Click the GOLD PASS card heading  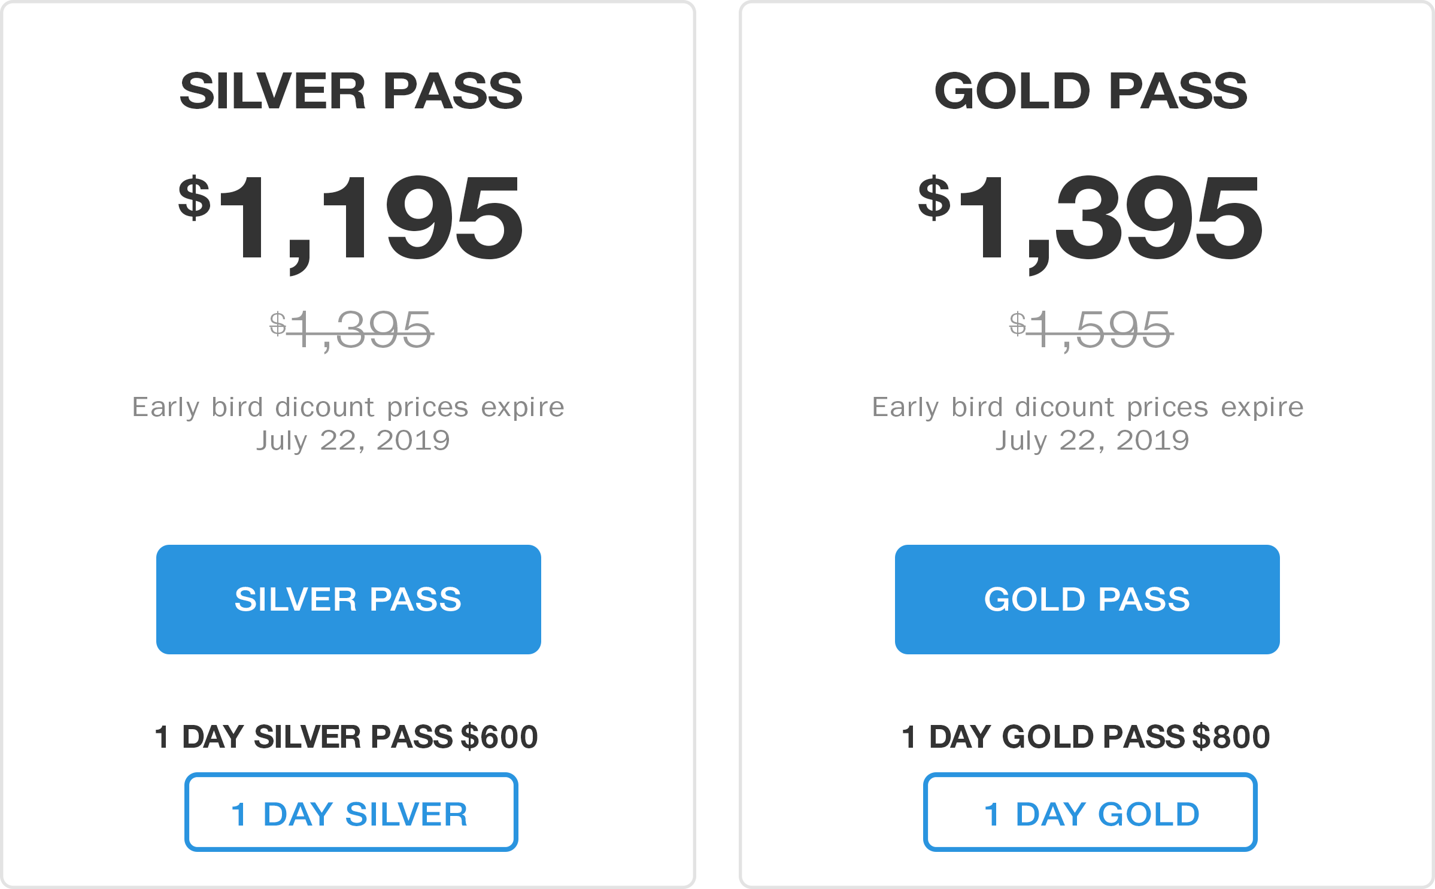[1091, 91]
